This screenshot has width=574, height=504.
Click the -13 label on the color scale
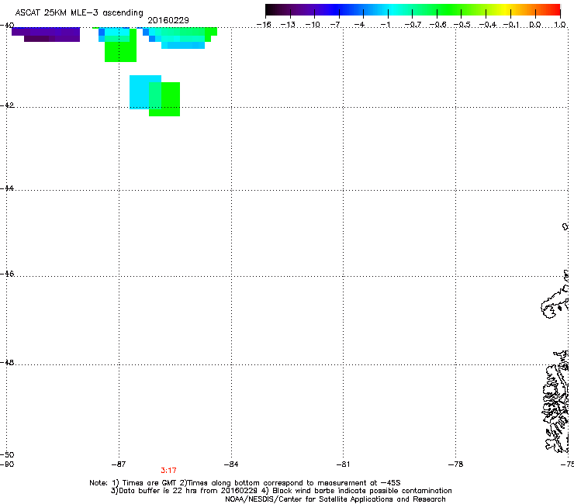point(288,25)
